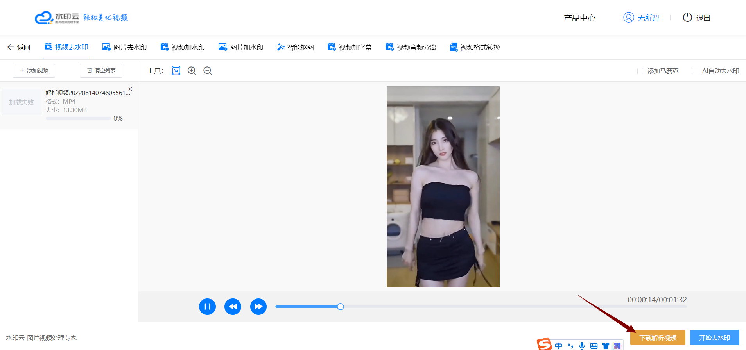This screenshot has height=350, width=746.
Task: Select the 解析视频20220614074605561 file name
Action: [x=88, y=93]
